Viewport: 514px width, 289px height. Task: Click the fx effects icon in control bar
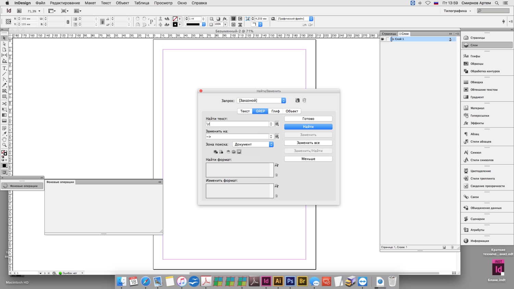pos(225,19)
